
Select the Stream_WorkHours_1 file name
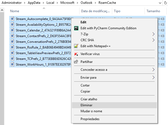pos(43,65)
